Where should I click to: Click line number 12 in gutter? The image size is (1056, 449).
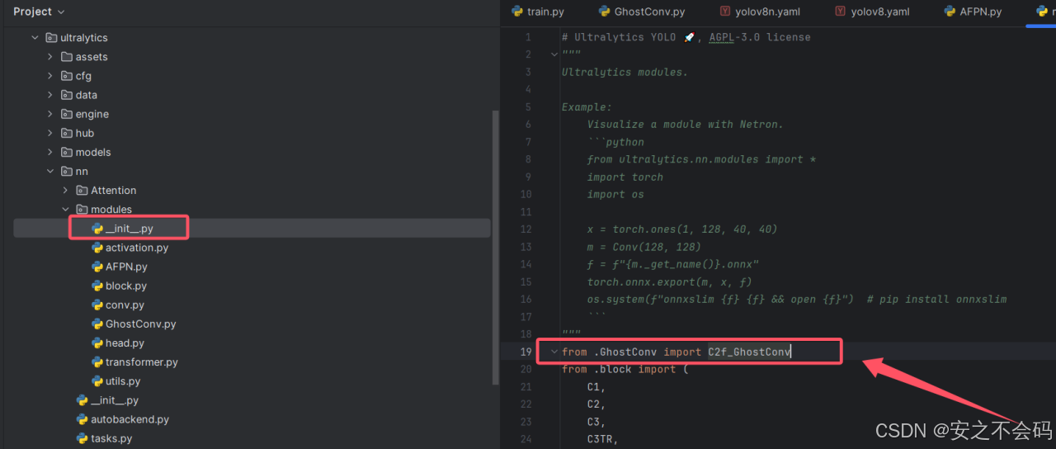526,229
